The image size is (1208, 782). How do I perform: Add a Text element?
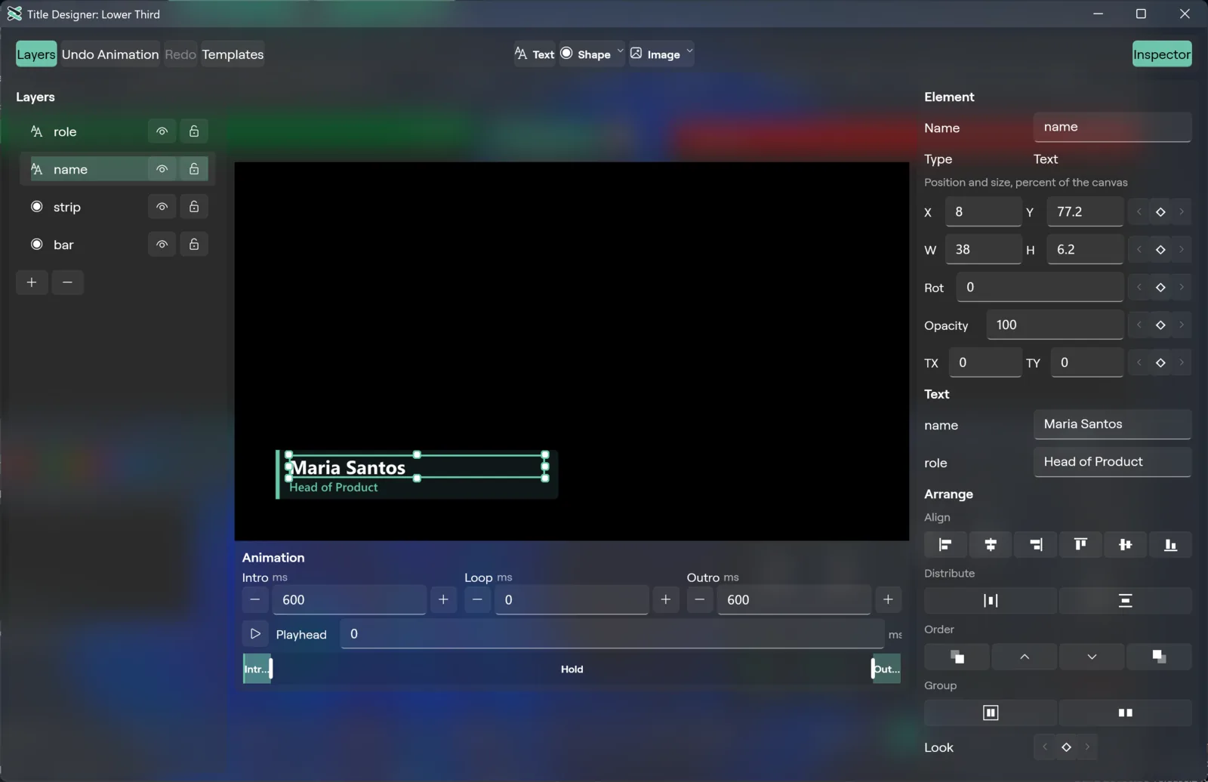pyautogui.click(x=535, y=54)
